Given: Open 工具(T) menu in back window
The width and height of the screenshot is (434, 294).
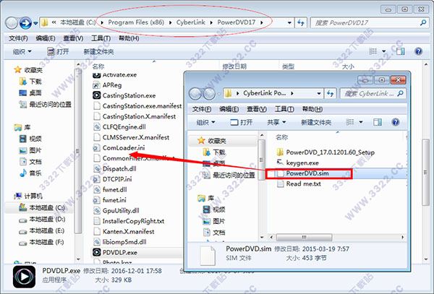Looking at the screenshot, I should (101, 38).
